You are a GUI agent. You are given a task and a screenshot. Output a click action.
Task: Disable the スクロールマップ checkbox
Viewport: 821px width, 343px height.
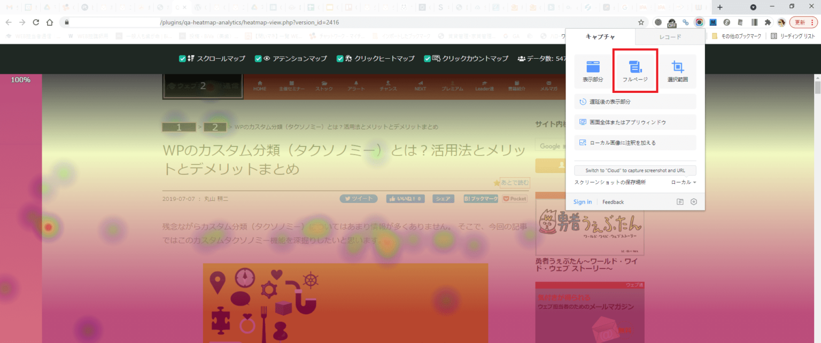[x=182, y=59]
